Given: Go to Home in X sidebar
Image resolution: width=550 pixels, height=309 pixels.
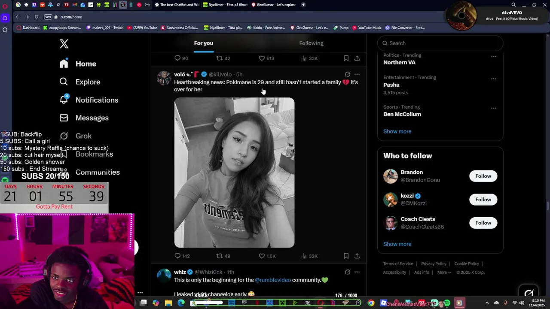Looking at the screenshot, I should [78, 64].
